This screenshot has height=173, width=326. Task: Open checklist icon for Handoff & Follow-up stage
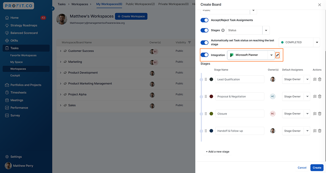315,131
